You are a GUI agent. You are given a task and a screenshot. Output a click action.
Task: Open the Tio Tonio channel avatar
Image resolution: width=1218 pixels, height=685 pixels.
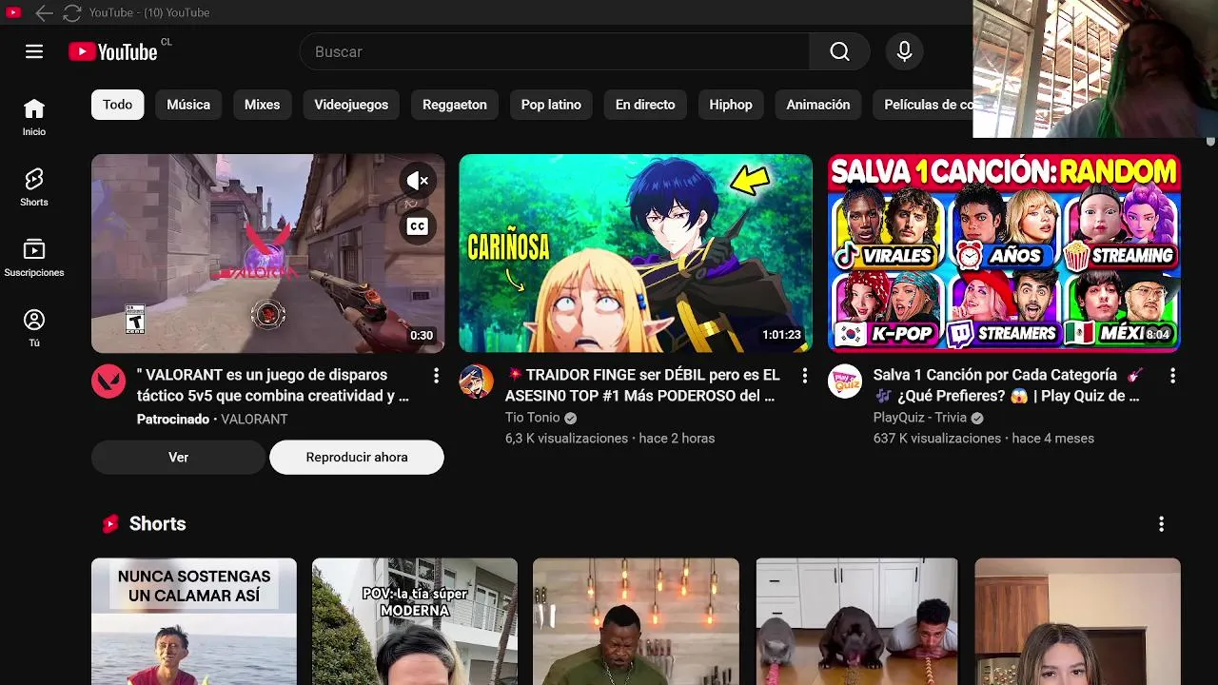(477, 381)
